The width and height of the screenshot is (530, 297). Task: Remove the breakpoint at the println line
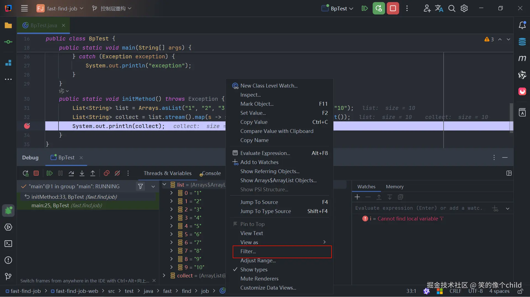click(x=27, y=126)
